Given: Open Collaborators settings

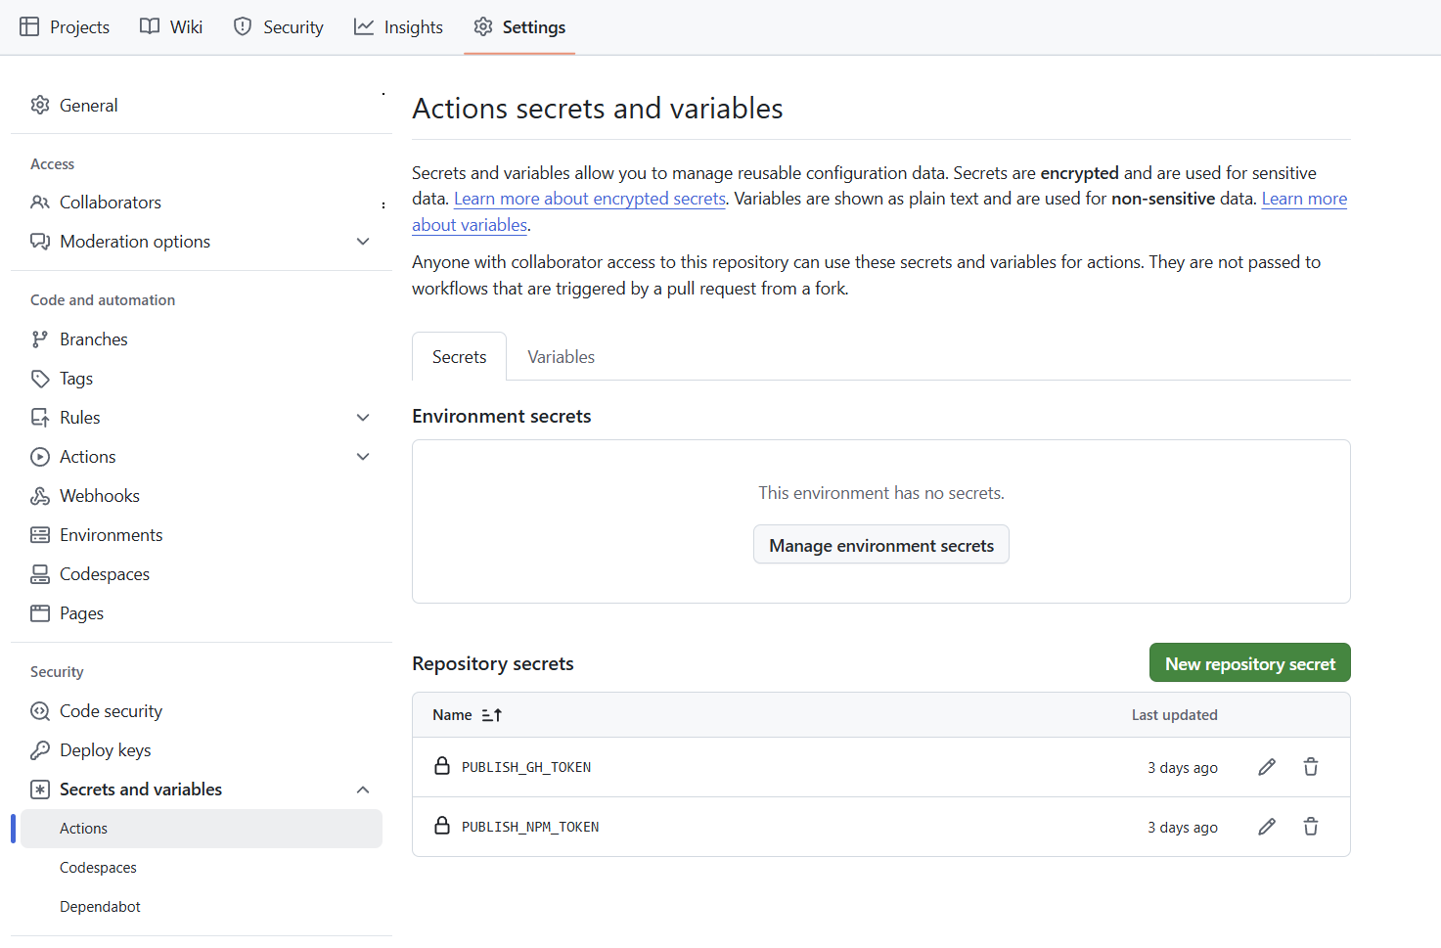Looking at the screenshot, I should tap(202, 203).
